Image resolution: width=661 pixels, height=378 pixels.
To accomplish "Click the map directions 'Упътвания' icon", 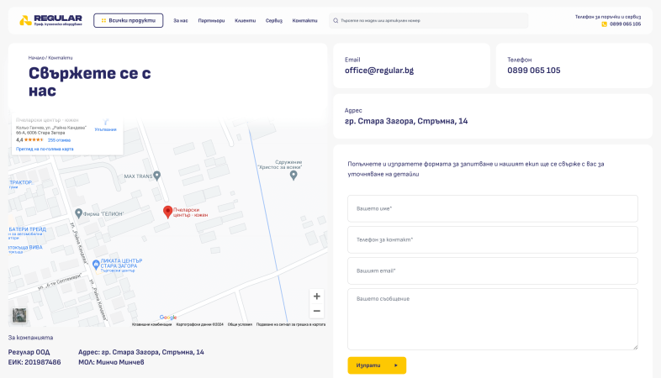I will coord(106,123).
